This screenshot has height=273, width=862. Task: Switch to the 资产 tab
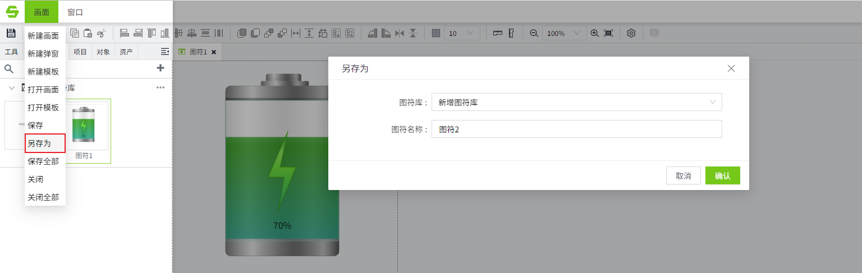[126, 52]
